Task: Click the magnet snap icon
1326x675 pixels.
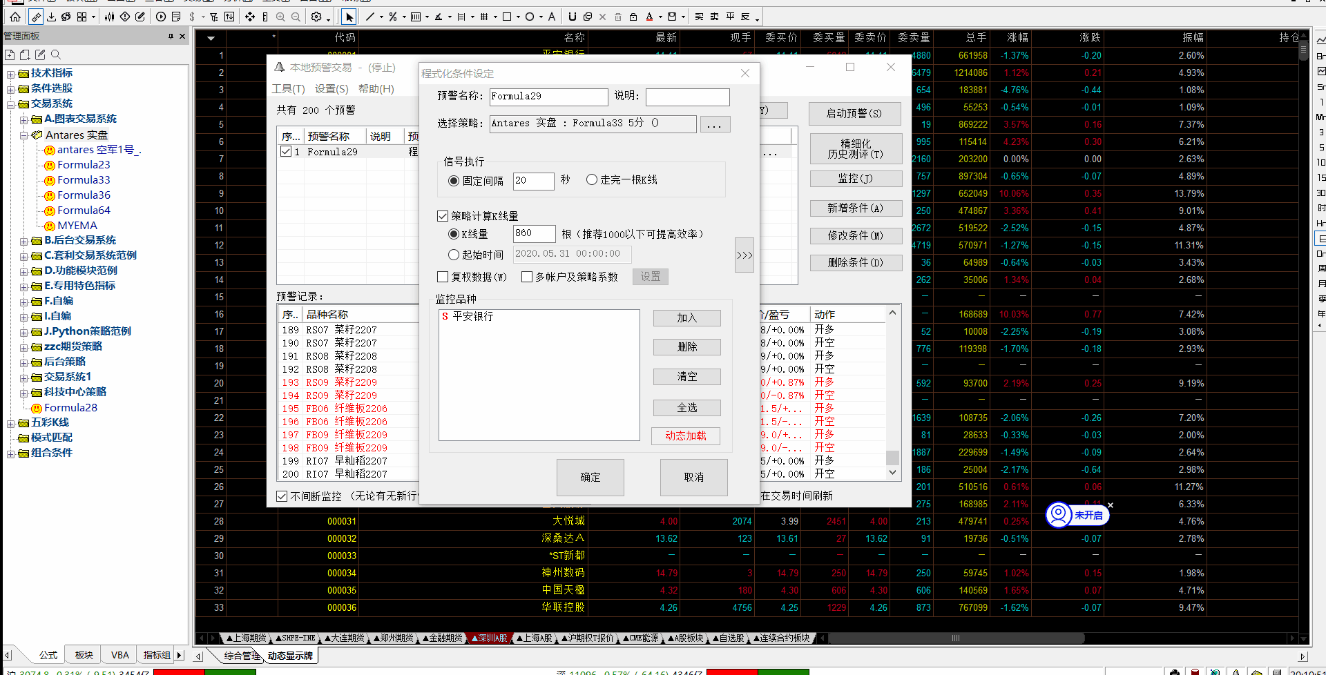Action: click(x=572, y=17)
